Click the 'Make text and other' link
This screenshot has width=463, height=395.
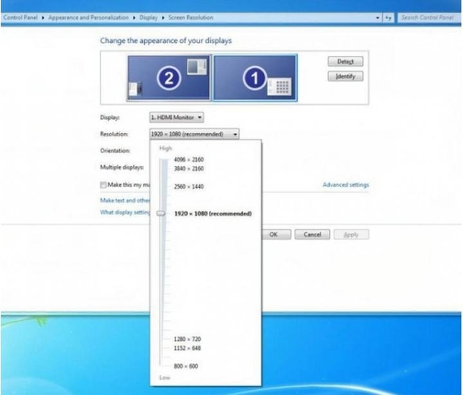coord(125,200)
